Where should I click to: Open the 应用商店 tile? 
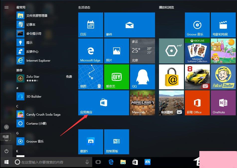(x=103, y=103)
